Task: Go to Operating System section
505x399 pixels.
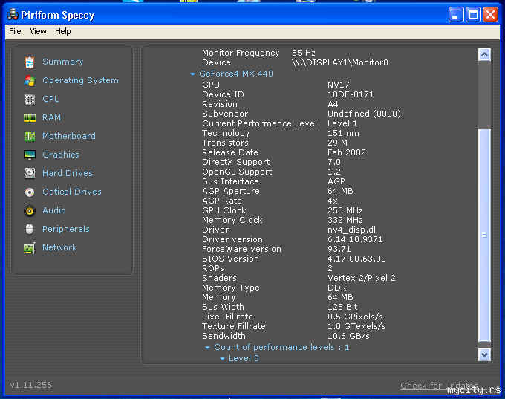Action: [x=80, y=80]
